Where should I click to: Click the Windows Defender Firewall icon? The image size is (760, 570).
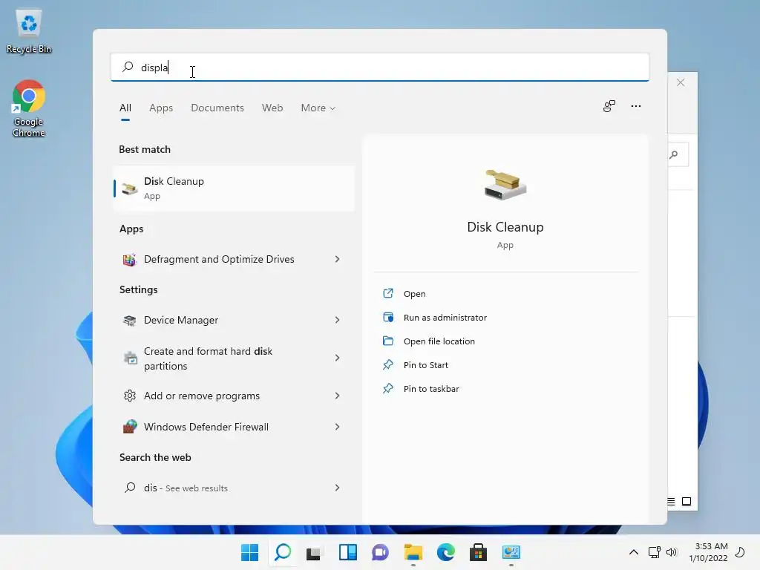pos(129,427)
